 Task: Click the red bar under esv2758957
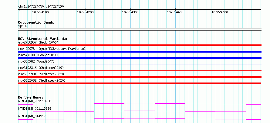pyautogui.click(x=140, y=45)
